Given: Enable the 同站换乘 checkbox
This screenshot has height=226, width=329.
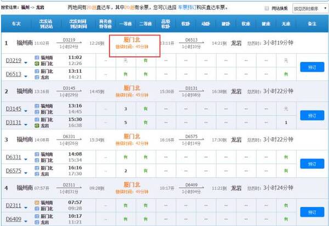Looking at the screenshot, I should point(267,9).
